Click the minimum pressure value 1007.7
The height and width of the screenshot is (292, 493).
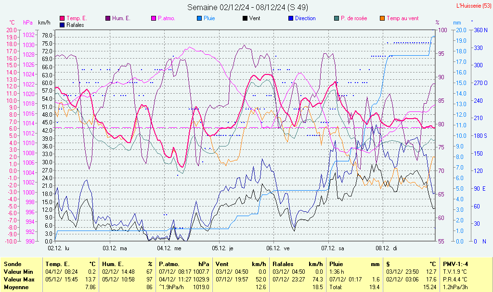(x=202, y=272)
